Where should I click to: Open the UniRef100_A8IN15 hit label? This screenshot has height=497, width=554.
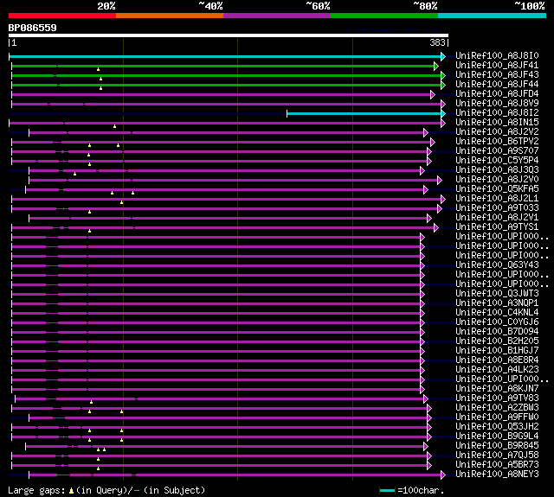point(497,123)
